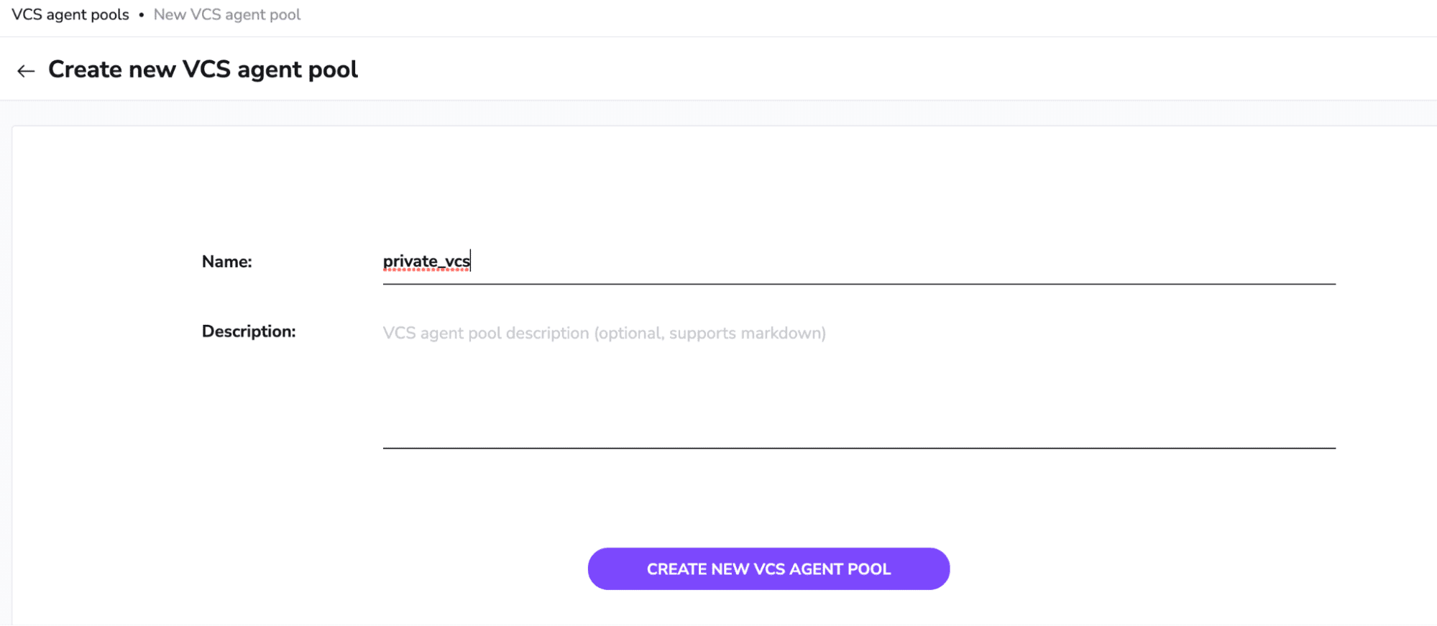Click the bullet separator in the breadcrumb
This screenshot has height=626, width=1437.
tap(142, 15)
